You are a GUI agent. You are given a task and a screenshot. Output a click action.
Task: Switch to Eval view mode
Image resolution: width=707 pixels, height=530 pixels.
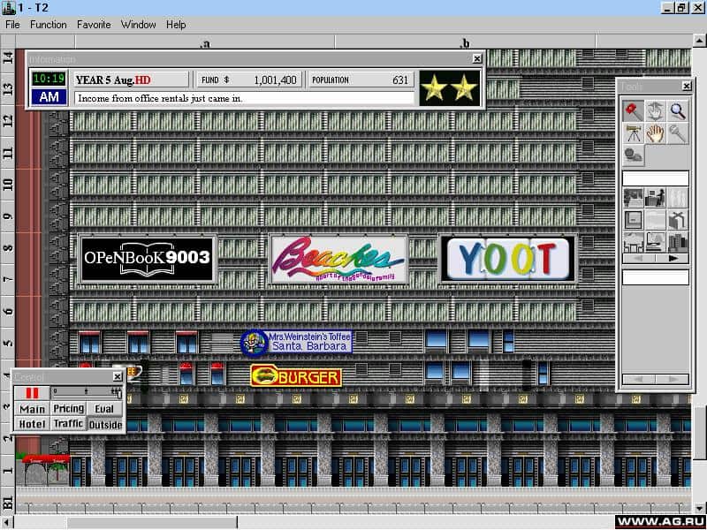tap(105, 409)
